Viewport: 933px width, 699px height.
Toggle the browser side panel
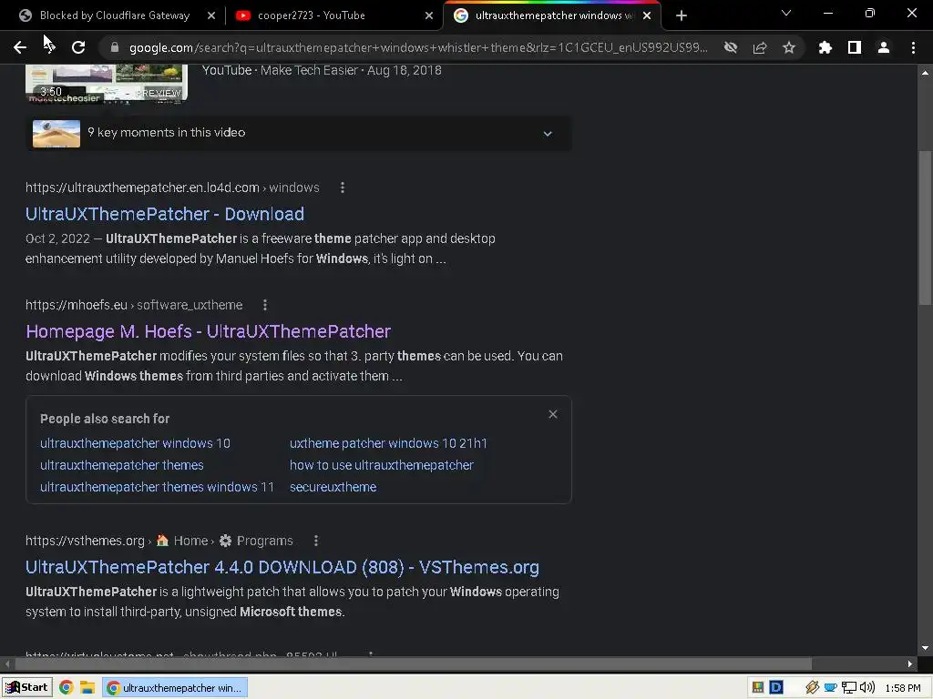coord(855,47)
